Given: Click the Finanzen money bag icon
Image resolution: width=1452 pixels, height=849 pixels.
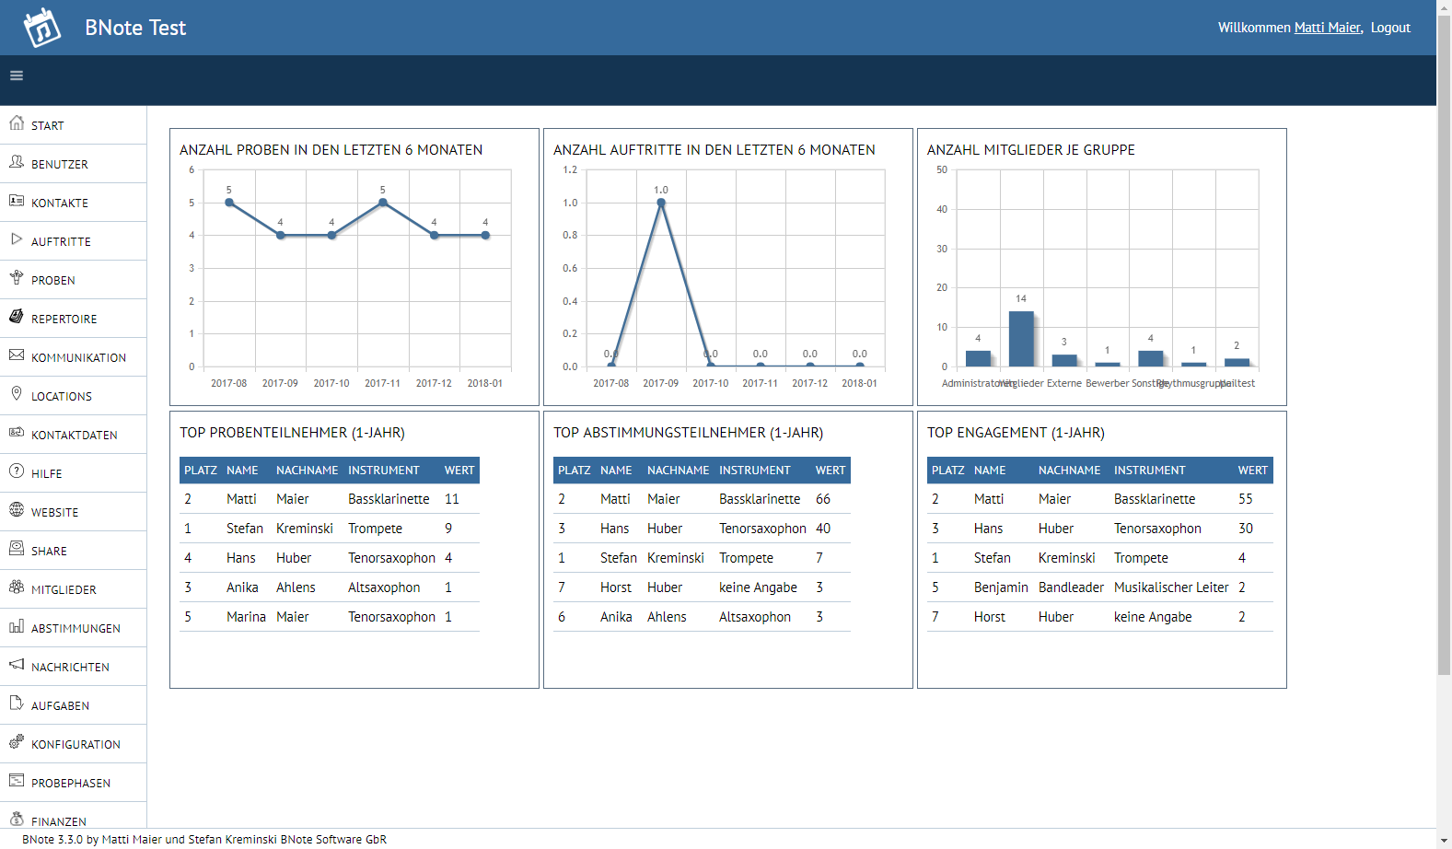Looking at the screenshot, I should click(x=17, y=819).
